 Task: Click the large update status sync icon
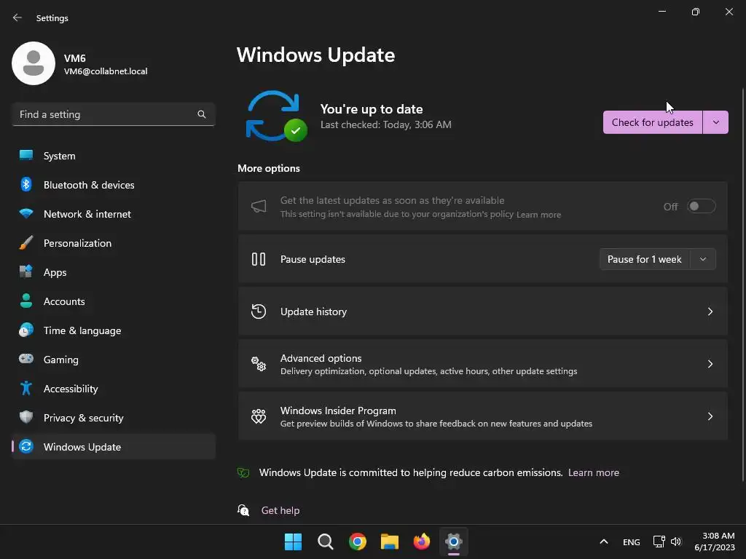[x=276, y=116]
